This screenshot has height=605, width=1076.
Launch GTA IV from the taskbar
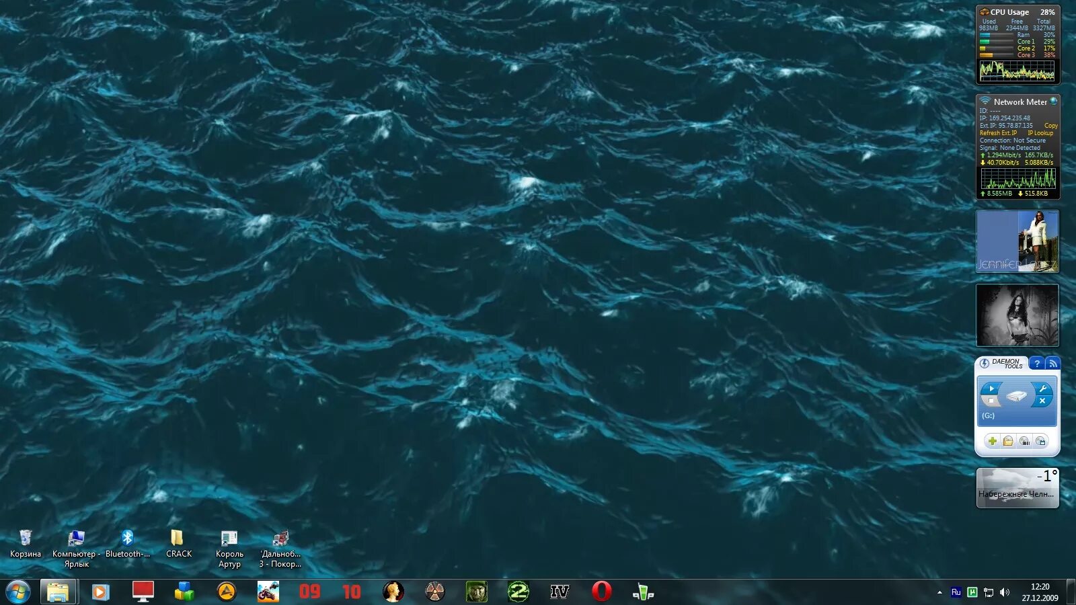tap(560, 592)
